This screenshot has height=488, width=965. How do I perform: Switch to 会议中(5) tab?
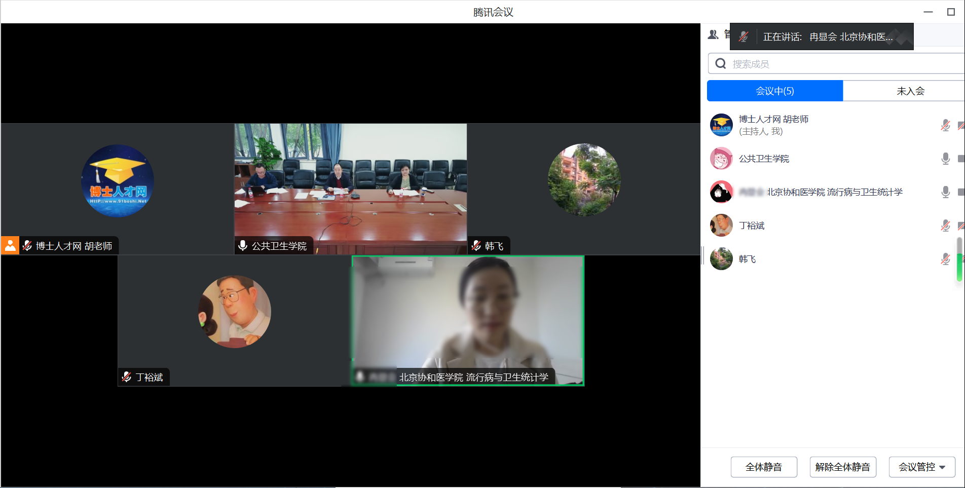pos(775,91)
